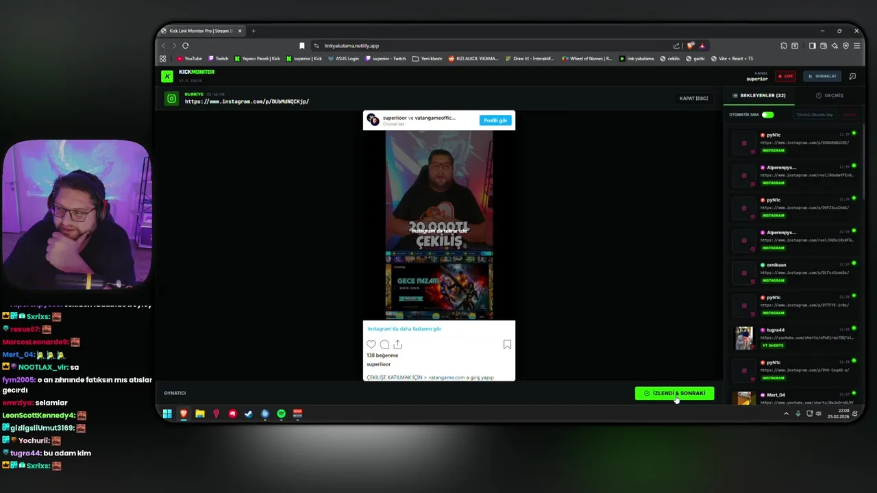Click the share icon in the address bar

676,46
